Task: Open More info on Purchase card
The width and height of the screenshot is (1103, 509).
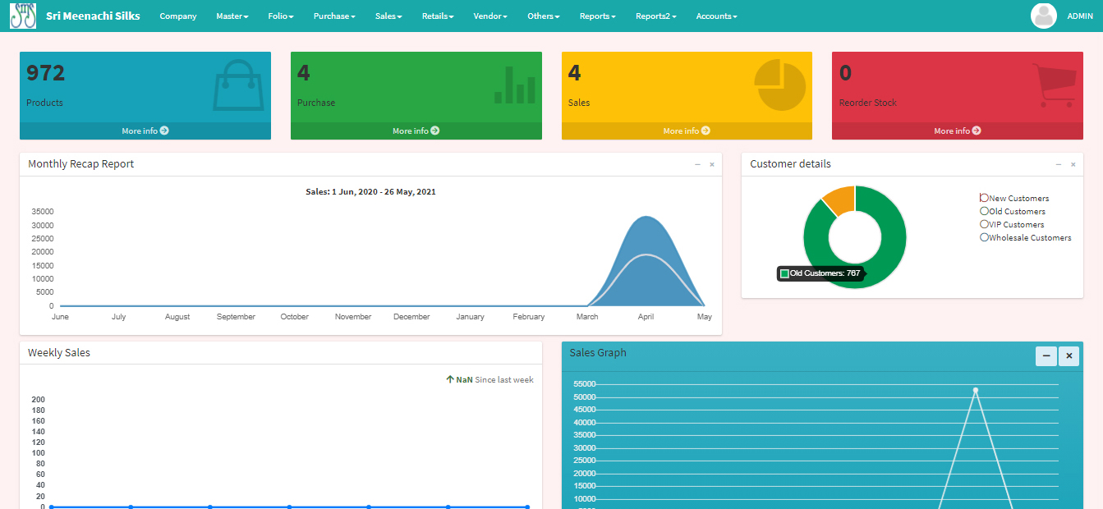Action: pyautogui.click(x=416, y=131)
